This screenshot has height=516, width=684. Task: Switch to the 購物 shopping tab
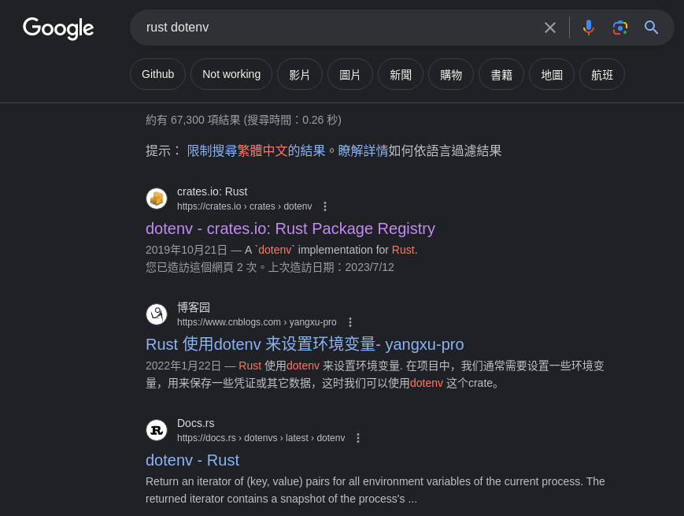click(x=450, y=74)
